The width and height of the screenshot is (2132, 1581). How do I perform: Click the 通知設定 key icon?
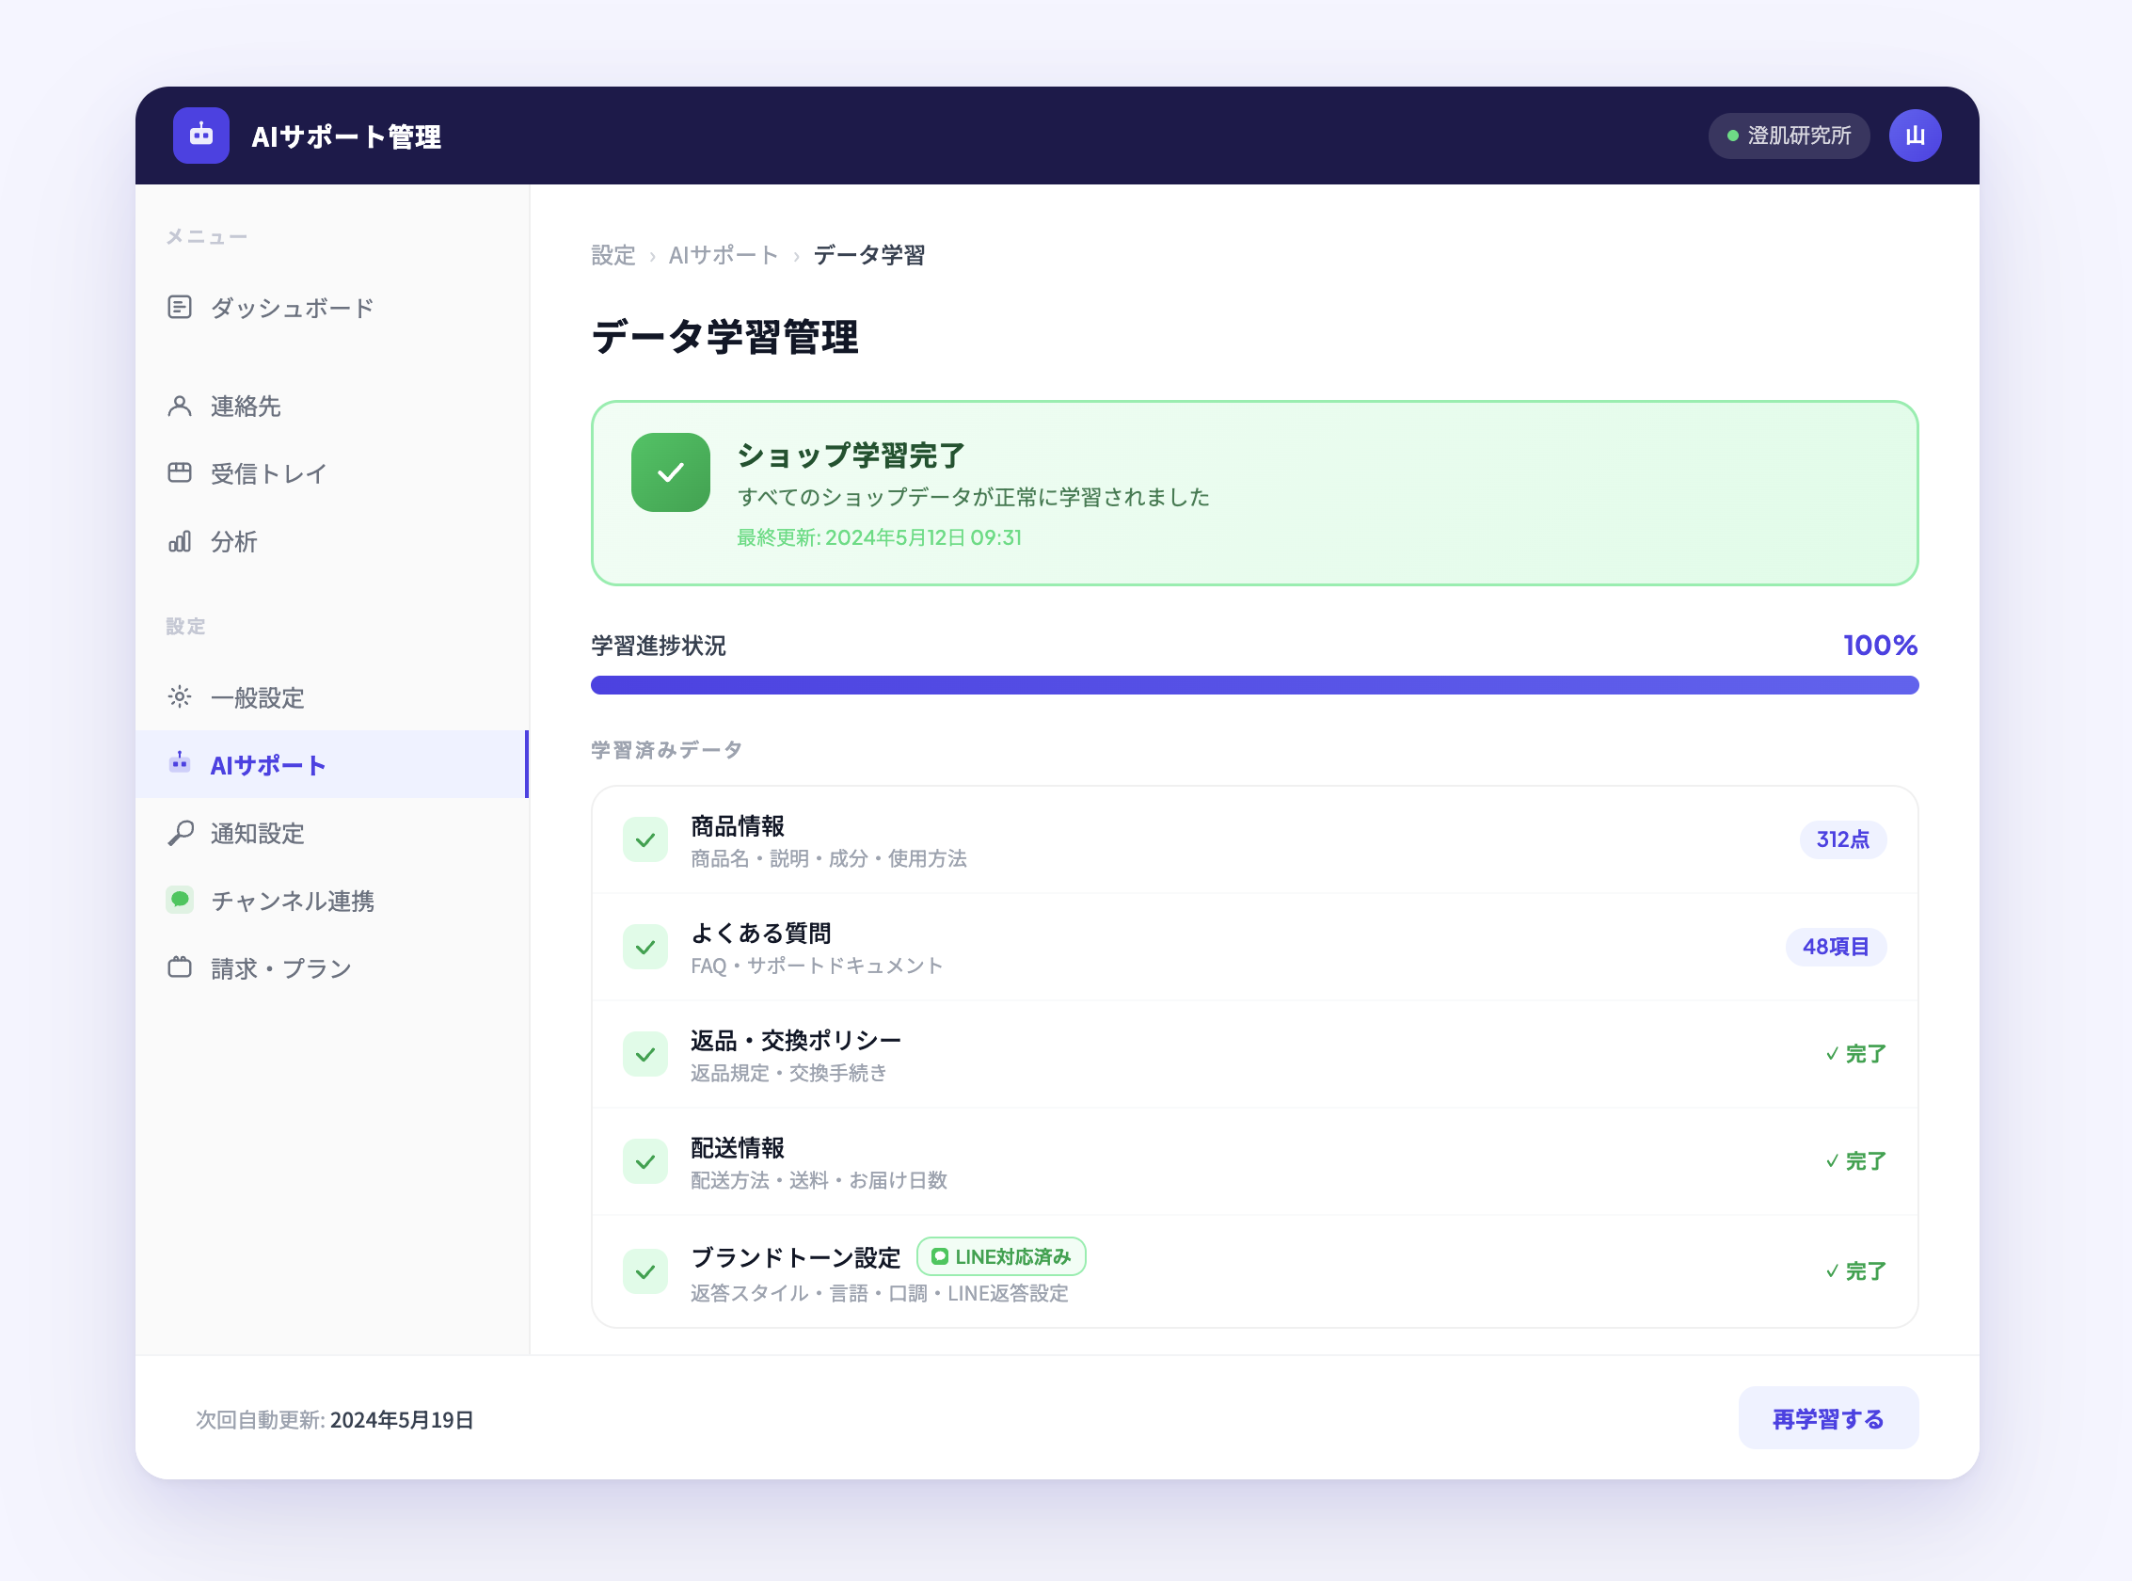pyautogui.click(x=180, y=833)
